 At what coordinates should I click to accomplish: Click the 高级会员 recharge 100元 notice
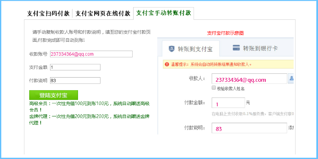89,107
